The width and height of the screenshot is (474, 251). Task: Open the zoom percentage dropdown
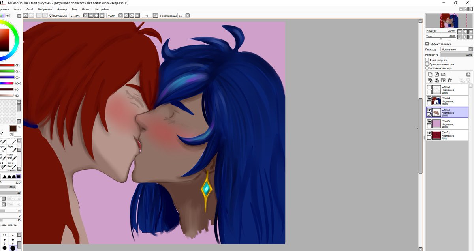coord(85,16)
